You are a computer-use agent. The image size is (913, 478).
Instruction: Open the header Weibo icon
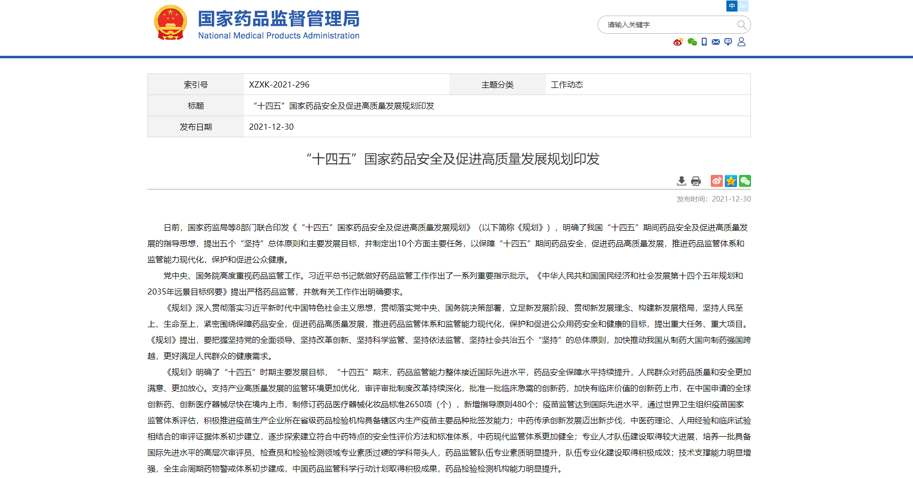click(x=678, y=42)
